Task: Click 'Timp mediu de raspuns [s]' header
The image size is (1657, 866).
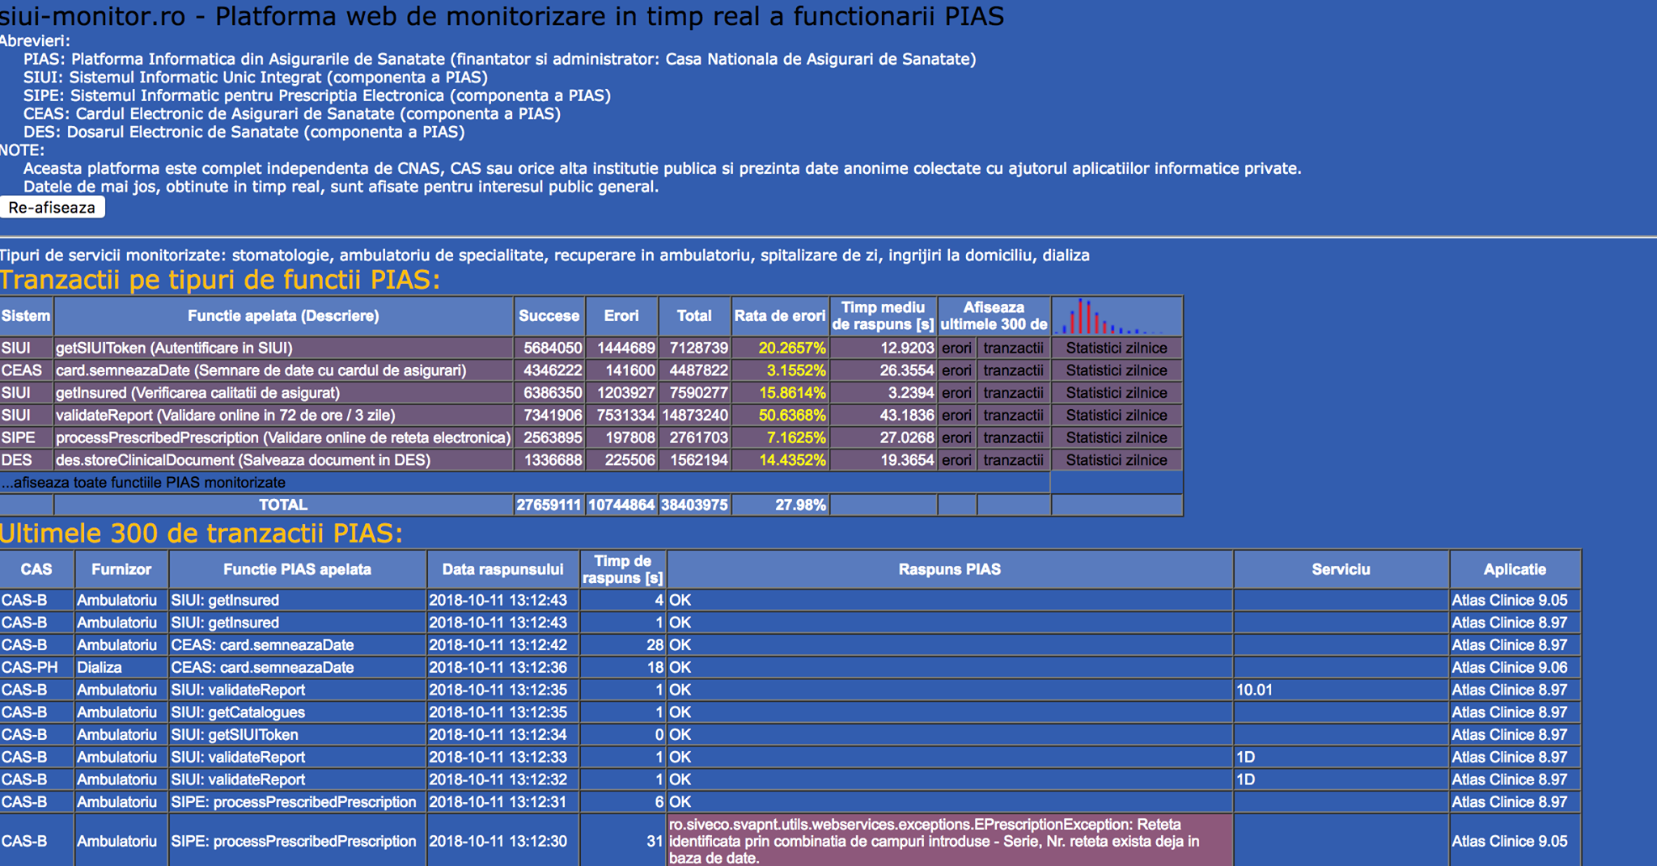Action: point(883,316)
